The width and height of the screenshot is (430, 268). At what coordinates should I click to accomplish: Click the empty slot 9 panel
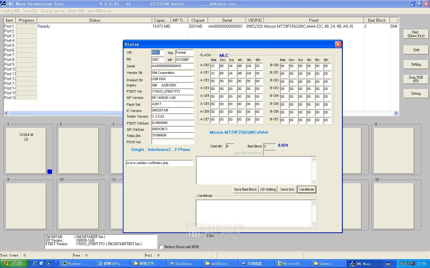[26, 206]
